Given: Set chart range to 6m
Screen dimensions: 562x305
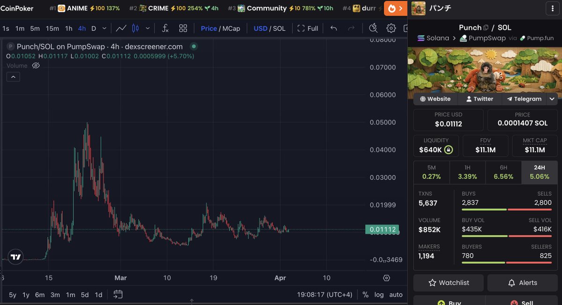Looking at the screenshot, I should (x=40, y=295).
